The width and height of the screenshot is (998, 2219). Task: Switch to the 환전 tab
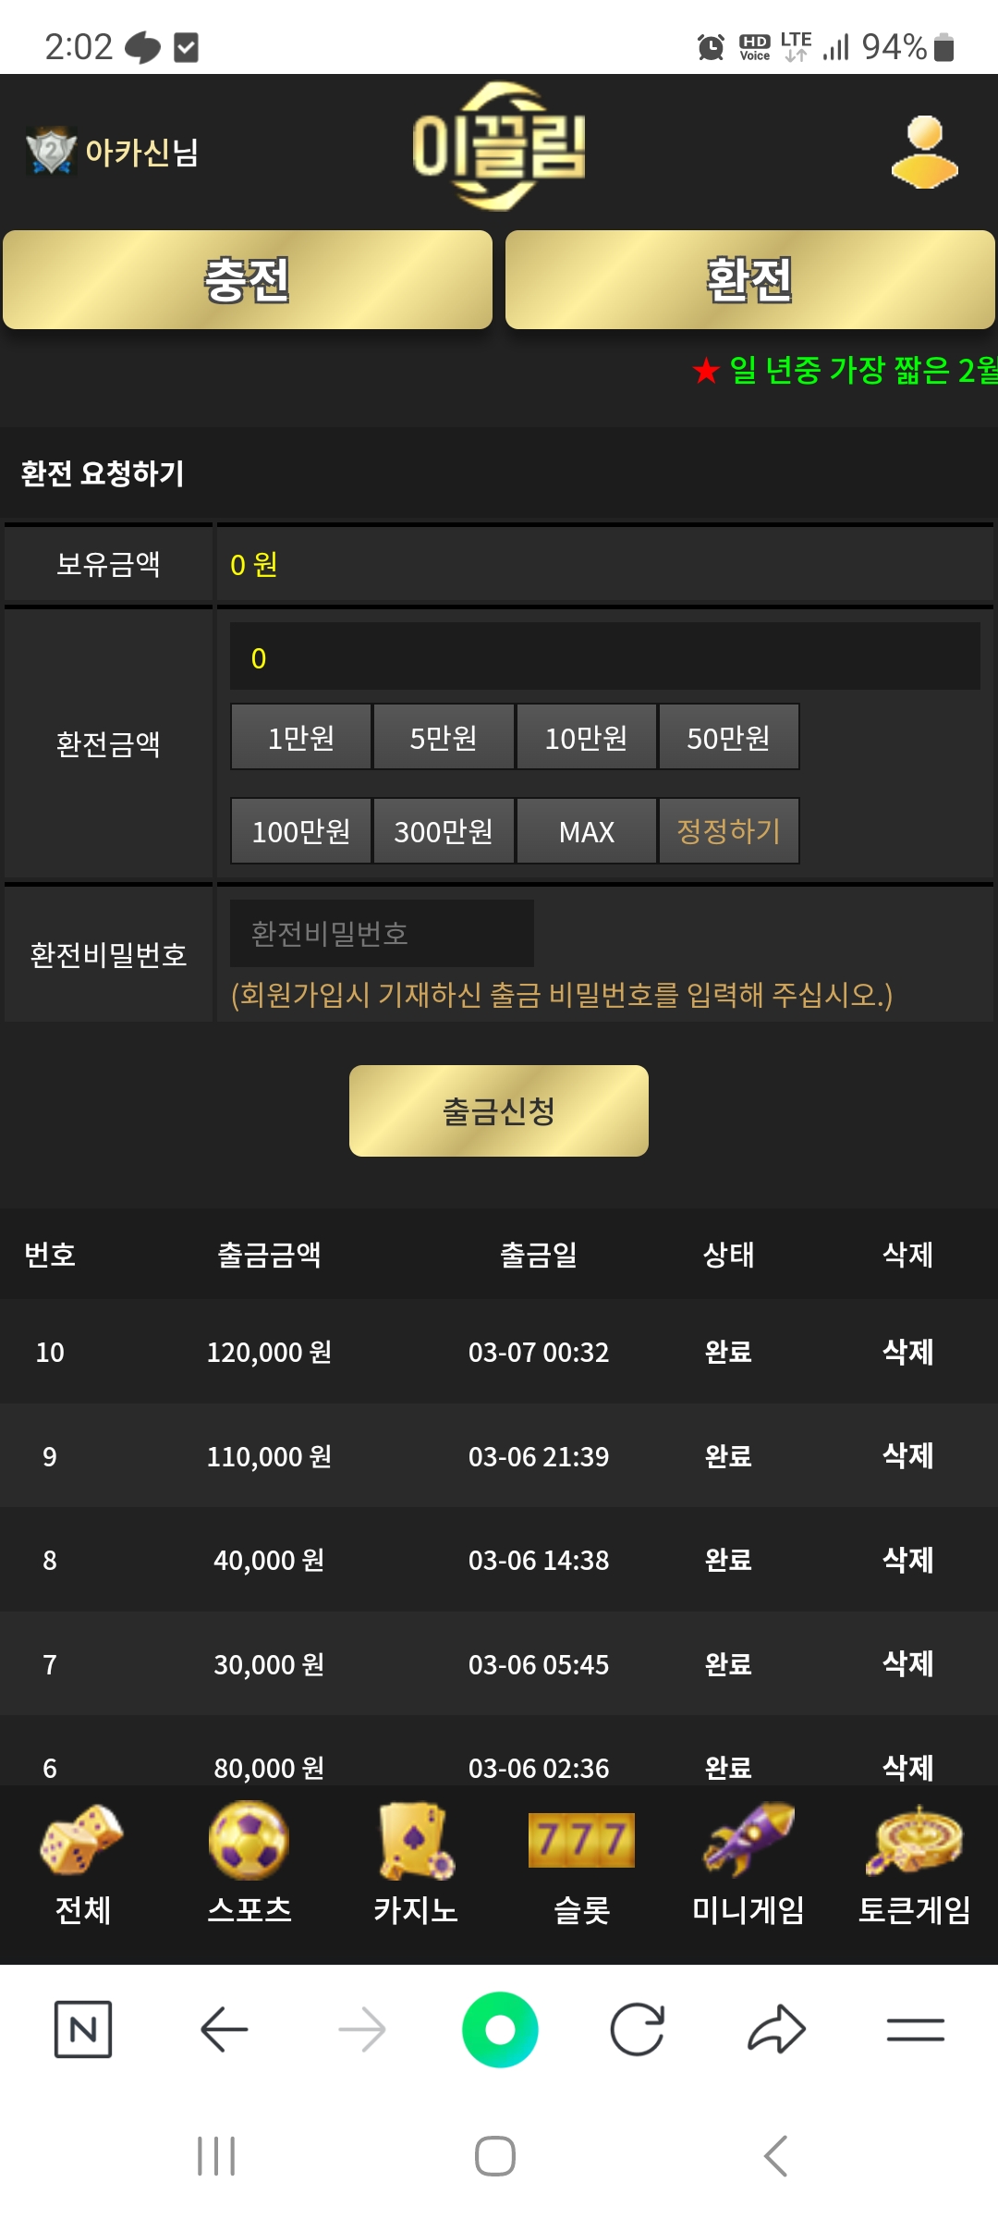pyautogui.click(x=750, y=279)
